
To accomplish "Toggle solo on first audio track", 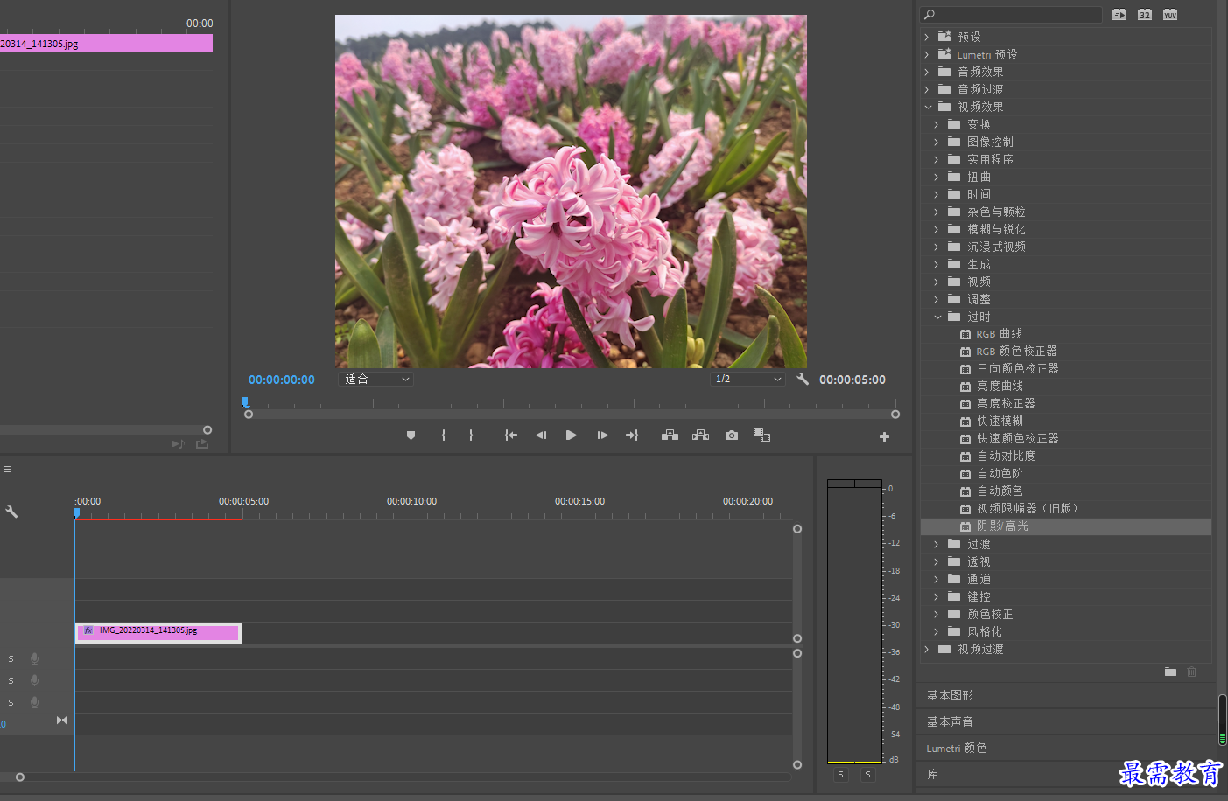I will click(11, 659).
